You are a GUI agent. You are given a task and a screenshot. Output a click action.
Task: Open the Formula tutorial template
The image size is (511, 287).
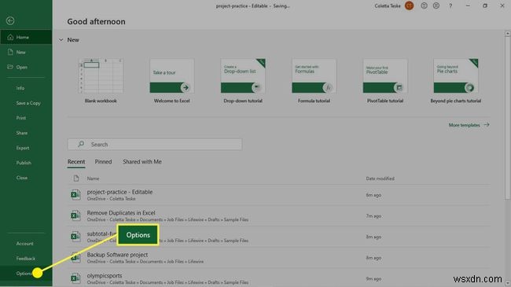(314, 81)
